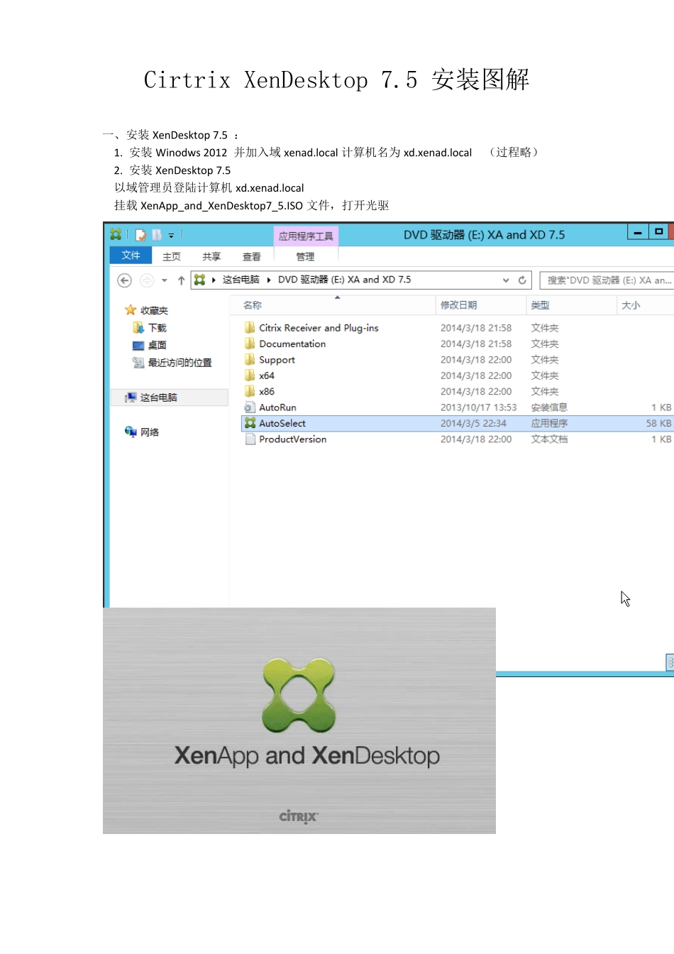
Task: Open the 文件 ribbon tab
Action: [x=131, y=256]
